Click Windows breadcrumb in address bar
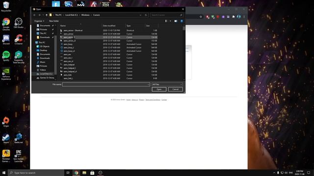314x176 pixels. click(x=85, y=15)
